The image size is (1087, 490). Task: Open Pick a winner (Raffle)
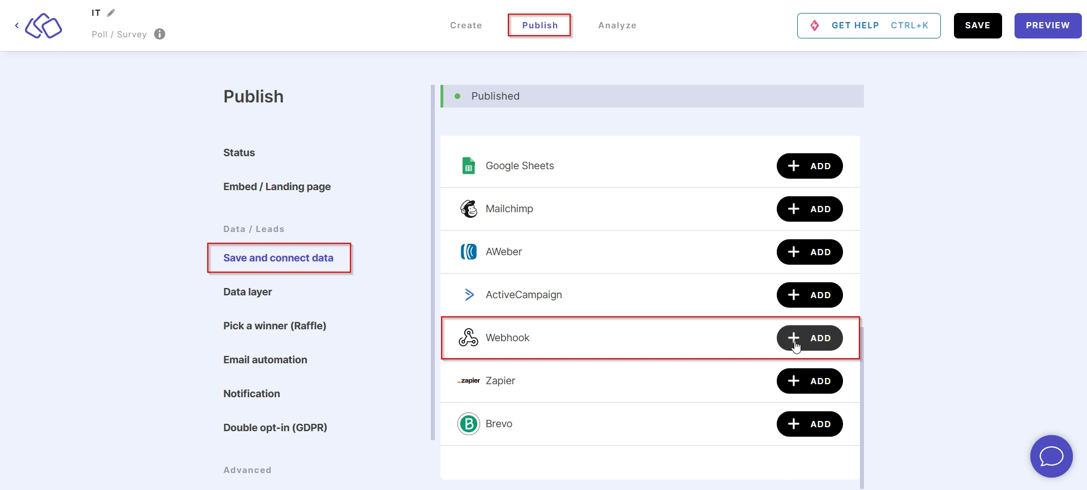point(275,326)
